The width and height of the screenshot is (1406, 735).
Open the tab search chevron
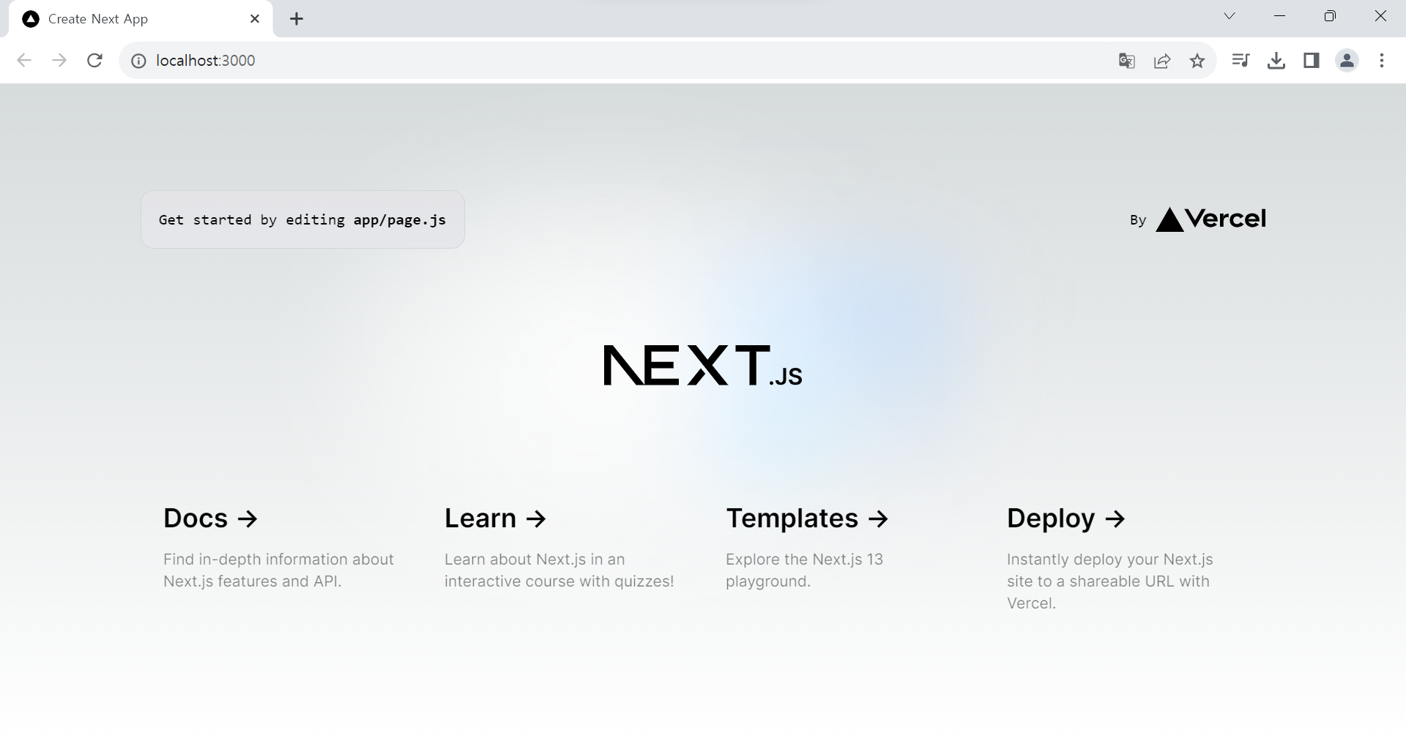click(x=1230, y=16)
